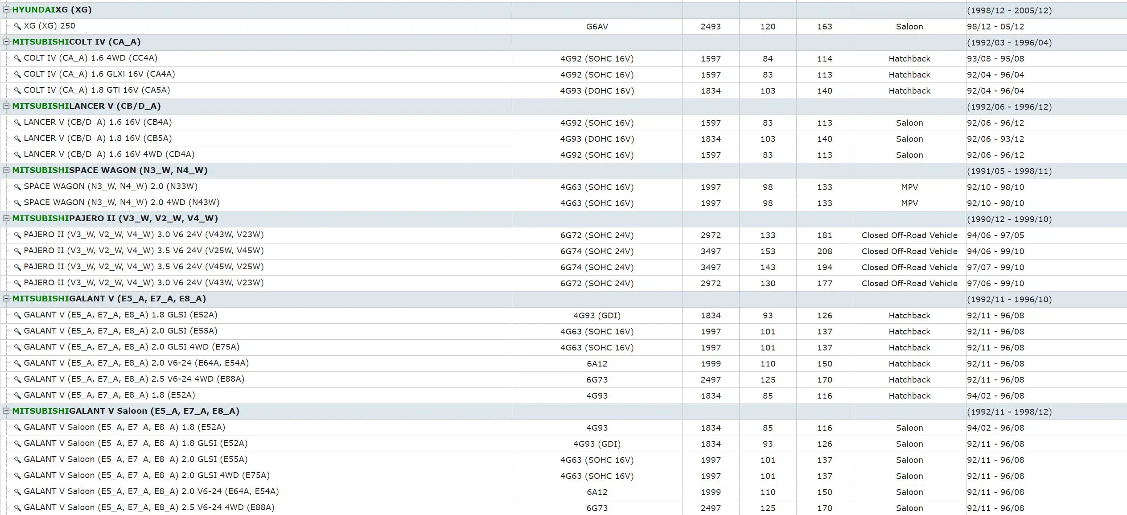
Task: Click date range (1991/05 - 1998/11)
Action: [1009, 171]
